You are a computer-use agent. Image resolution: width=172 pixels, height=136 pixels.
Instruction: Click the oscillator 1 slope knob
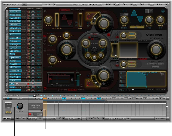coord(48,20)
